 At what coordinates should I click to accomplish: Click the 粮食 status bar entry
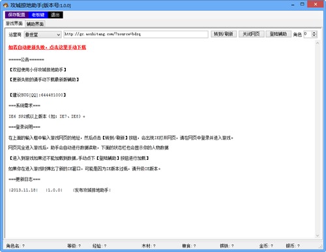point(189,246)
